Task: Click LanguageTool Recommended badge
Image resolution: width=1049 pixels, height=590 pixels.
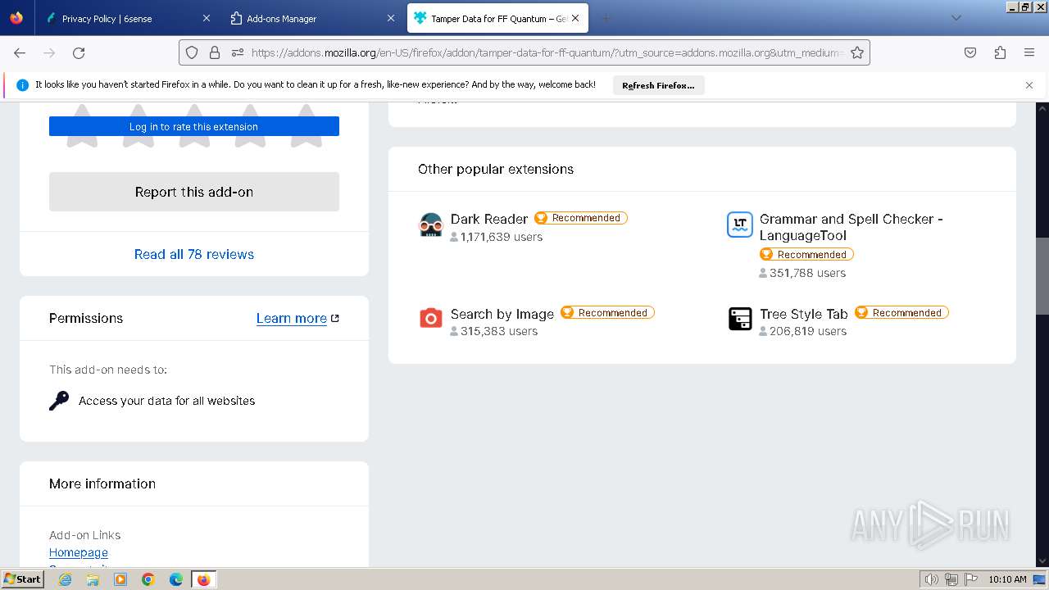Action: pos(806,255)
